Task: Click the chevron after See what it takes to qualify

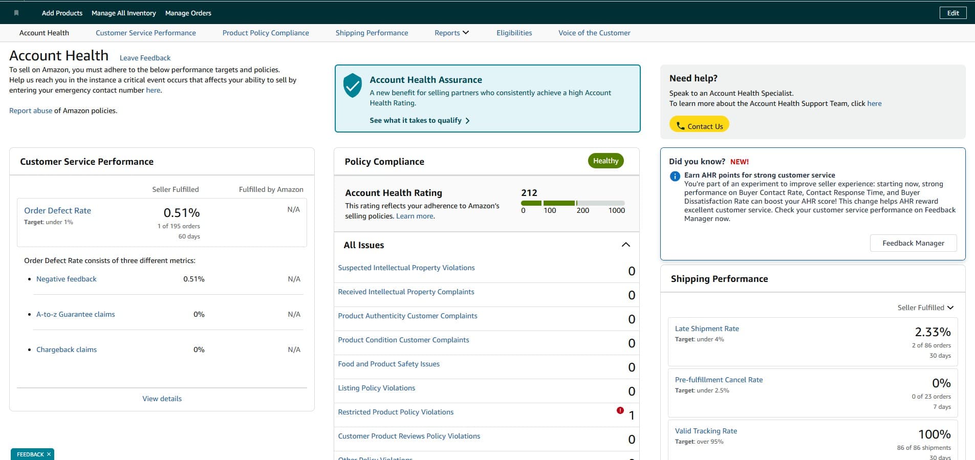Action: pos(467,121)
